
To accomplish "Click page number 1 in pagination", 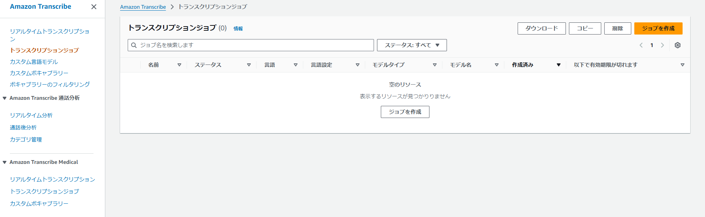I will click(x=652, y=45).
